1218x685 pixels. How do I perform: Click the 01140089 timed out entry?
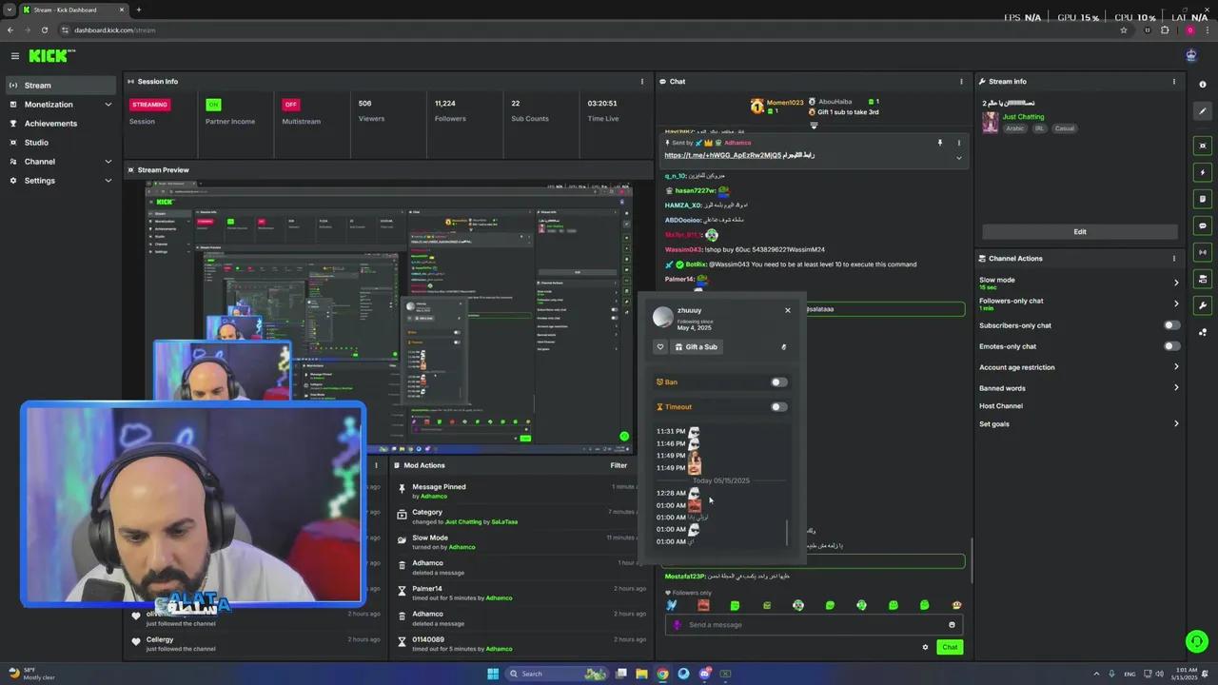(519, 644)
